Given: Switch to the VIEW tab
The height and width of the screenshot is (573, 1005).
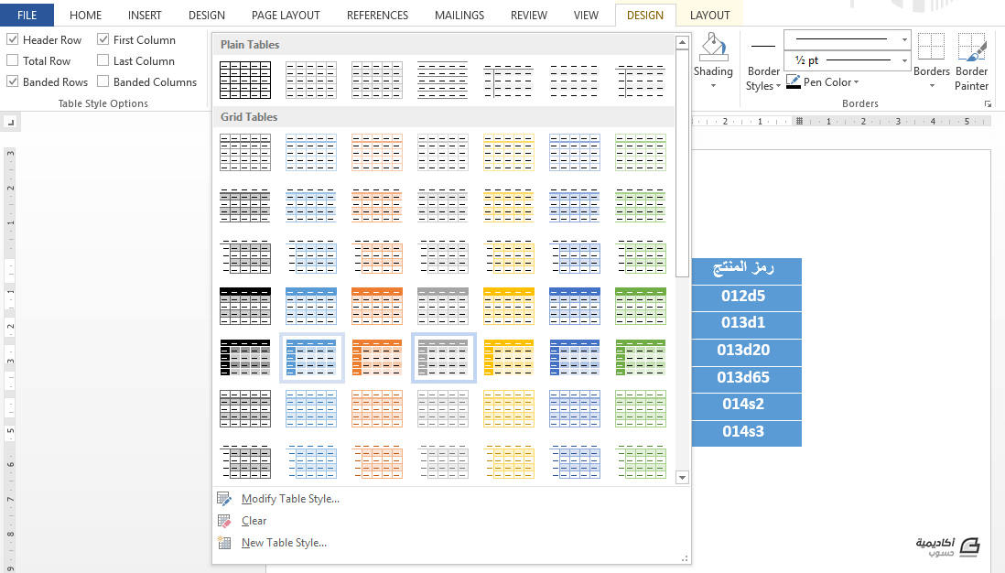Looking at the screenshot, I should tap(586, 15).
